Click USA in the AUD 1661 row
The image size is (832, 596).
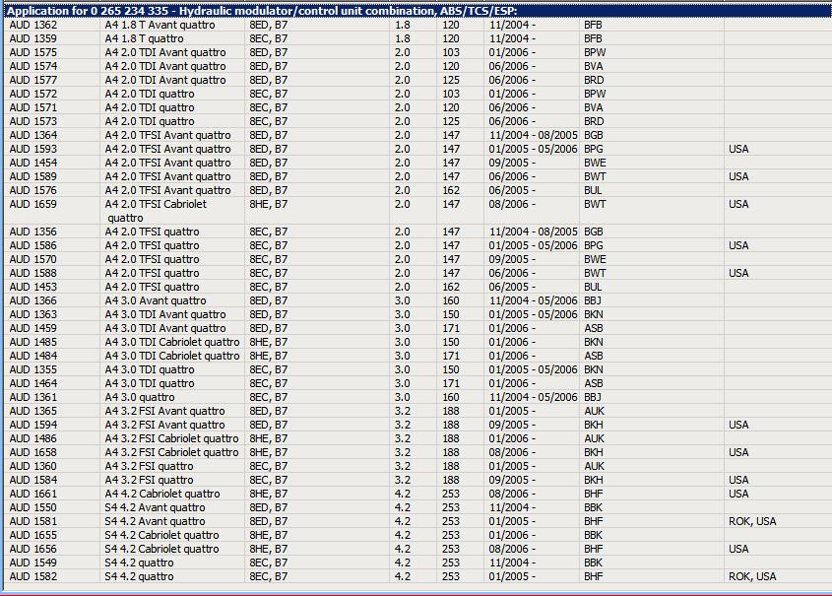pos(738,495)
